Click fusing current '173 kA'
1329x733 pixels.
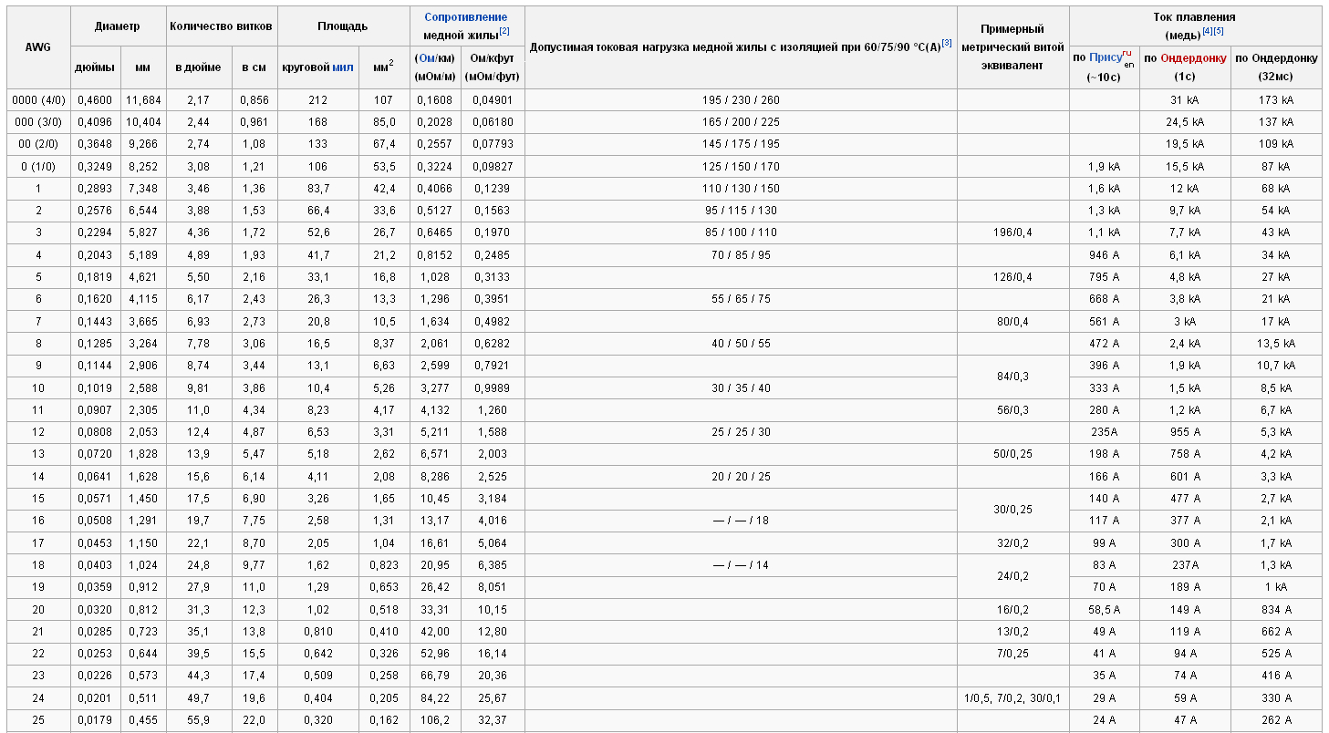(1276, 100)
